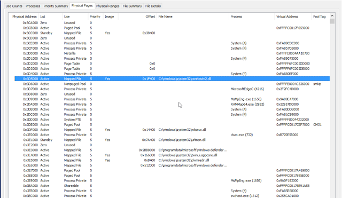Go to the Physical Ranges tab
The height and width of the screenshot is (198, 342).
click(108, 6)
